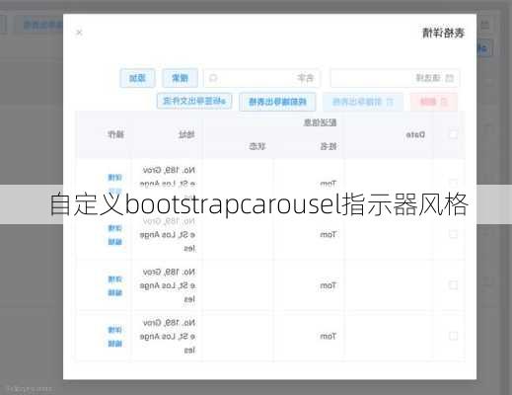Check the second Tom row checkbox
This screenshot has height=395, width=512.
tap(453, 234)
